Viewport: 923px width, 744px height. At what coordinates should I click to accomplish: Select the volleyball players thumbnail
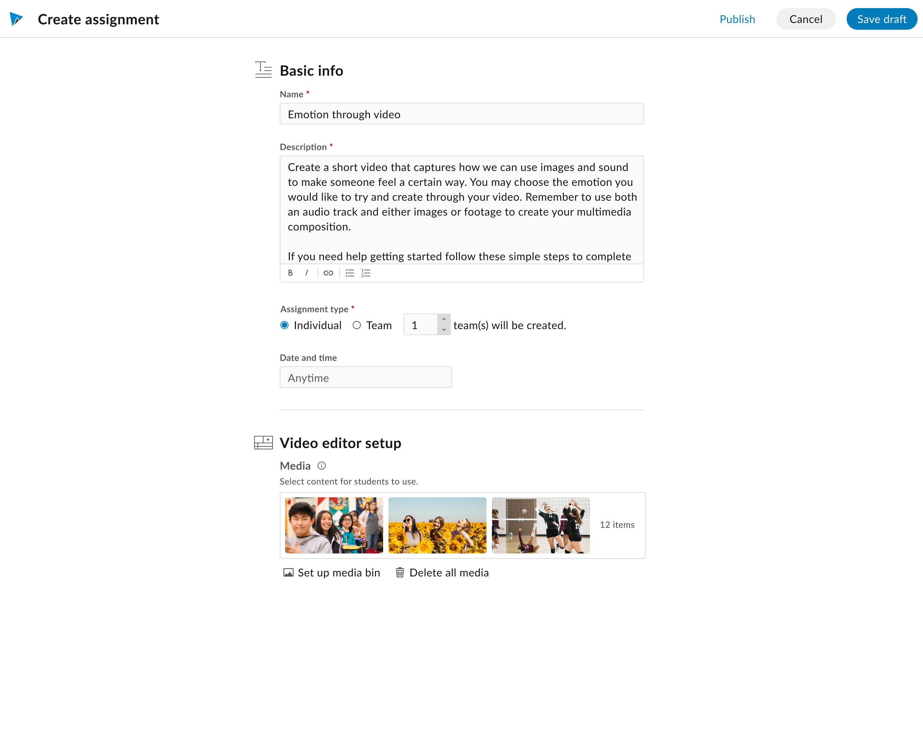[541, 525]
